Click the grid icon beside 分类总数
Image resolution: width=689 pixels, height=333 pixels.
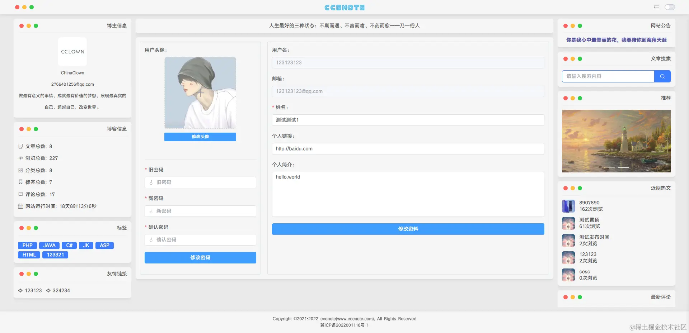coord(20,170)
